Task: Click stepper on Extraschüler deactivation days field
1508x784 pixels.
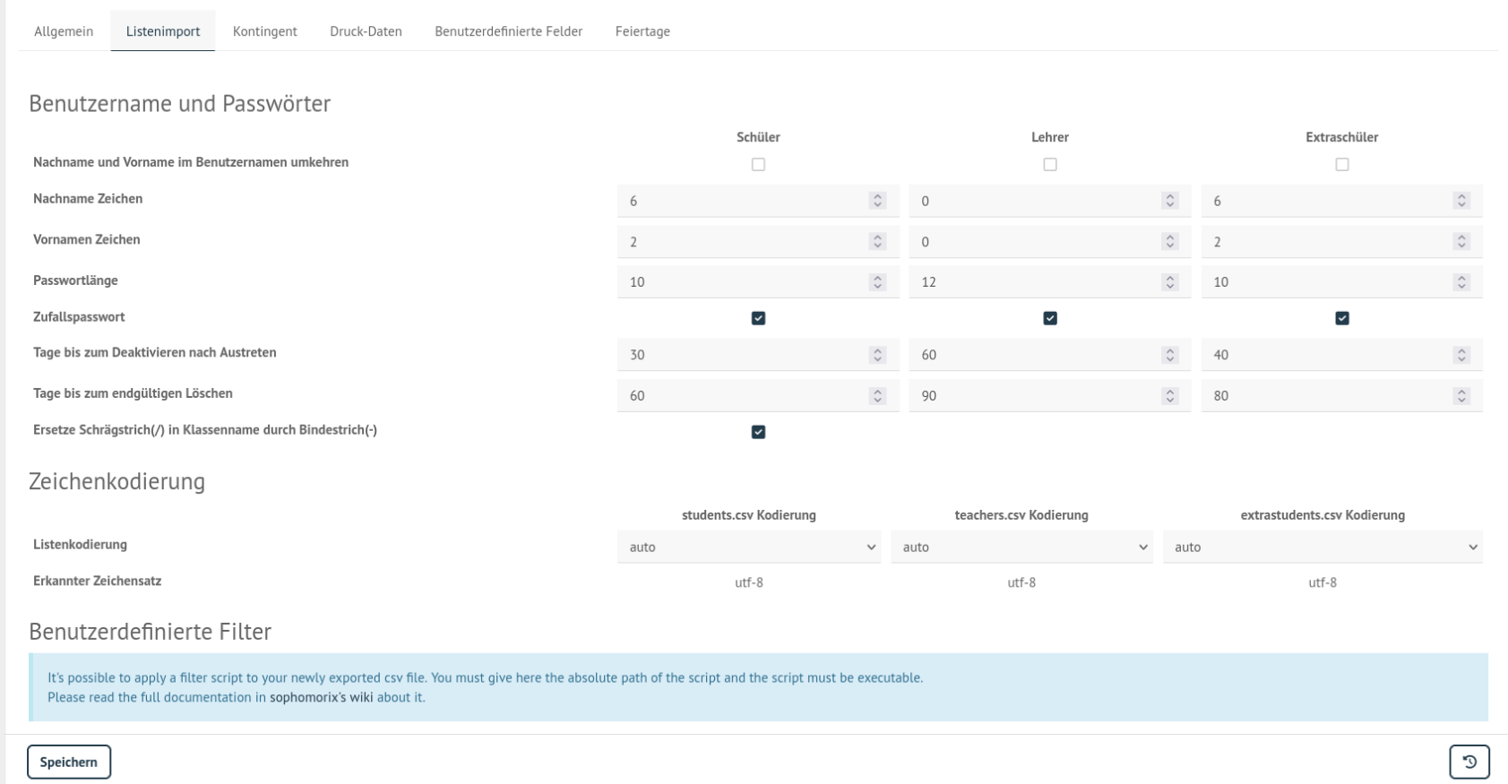Action: pyautogui.click(x=1461, y=355)
